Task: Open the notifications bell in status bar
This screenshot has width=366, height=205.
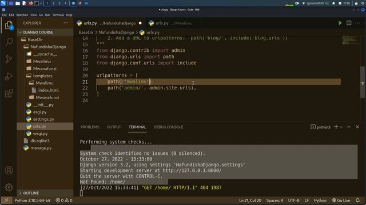Action: point(357,200)
